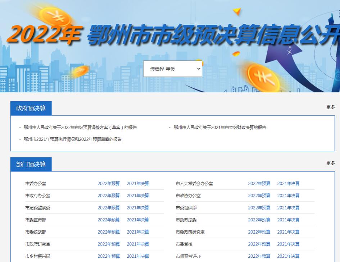Open 市政协办公室 2022年预算 link
Image resolution: width=340 pixels, height=262 pixels.
pyautogui.click(x=259, y=196)
